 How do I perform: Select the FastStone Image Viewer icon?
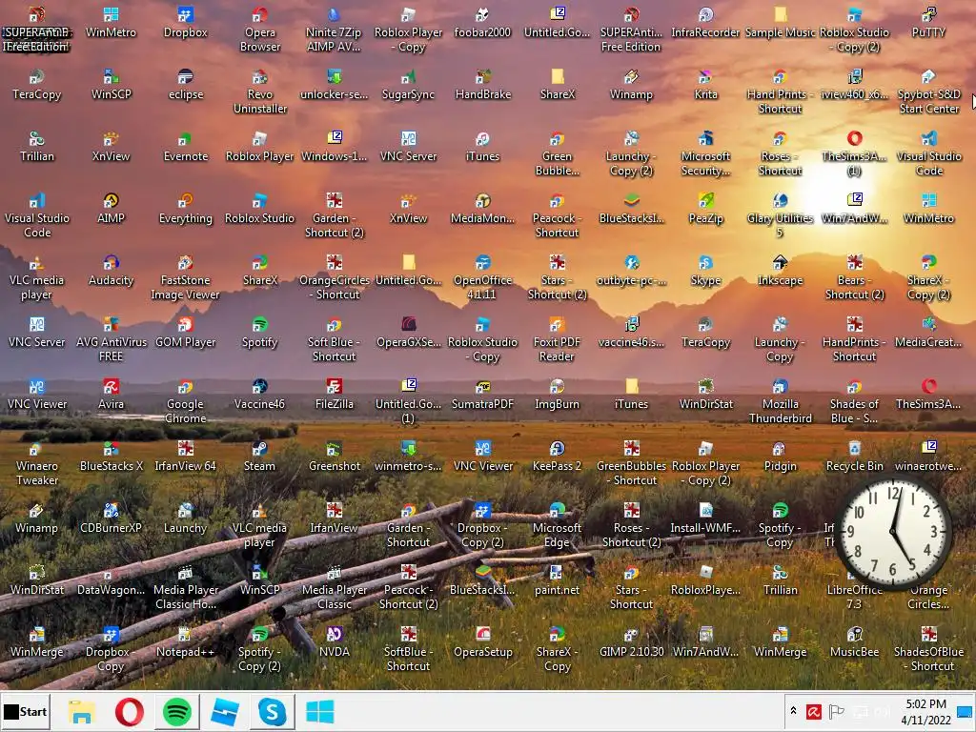click(186, 277)
